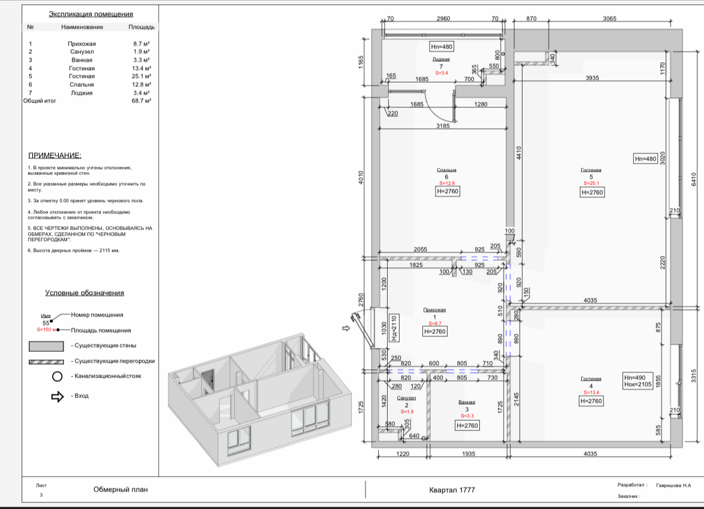Click the entrance arrow icon in the legend
The image size is (704, 509).
point(58,396)
